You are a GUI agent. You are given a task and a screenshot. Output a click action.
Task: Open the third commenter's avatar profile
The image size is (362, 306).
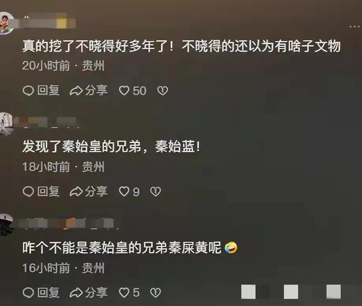pos(6,225)
